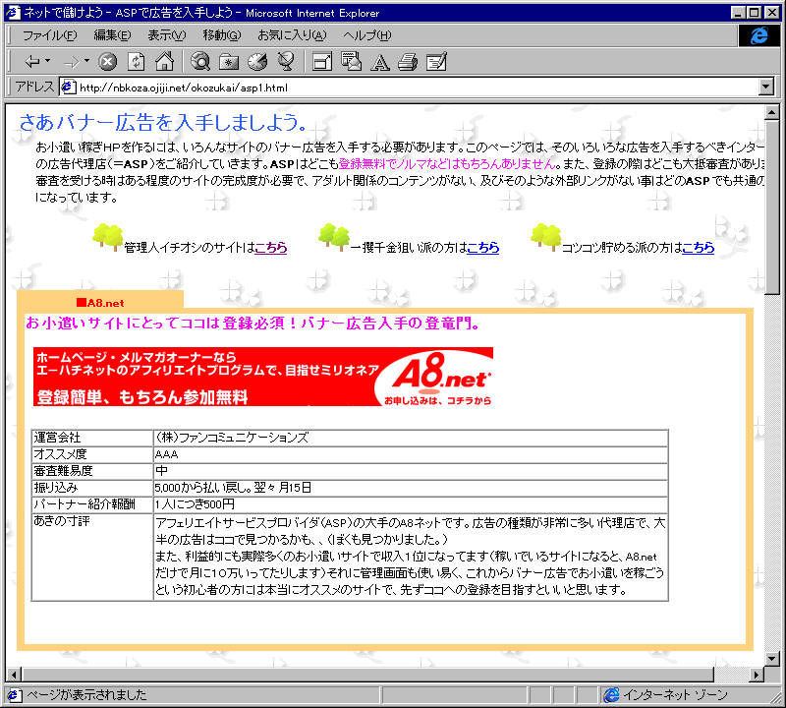This screenshot has width=786, height=708.
Task: Toggle the Fullscreen toolbar icon
Action: click(x=322, y=62)
